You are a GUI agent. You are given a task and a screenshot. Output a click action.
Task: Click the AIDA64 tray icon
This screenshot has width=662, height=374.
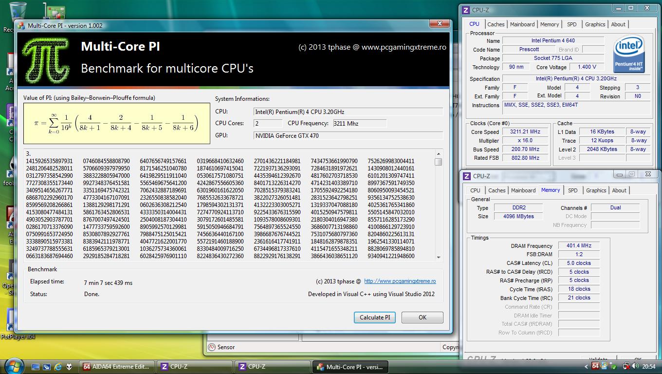click(595, 367)
